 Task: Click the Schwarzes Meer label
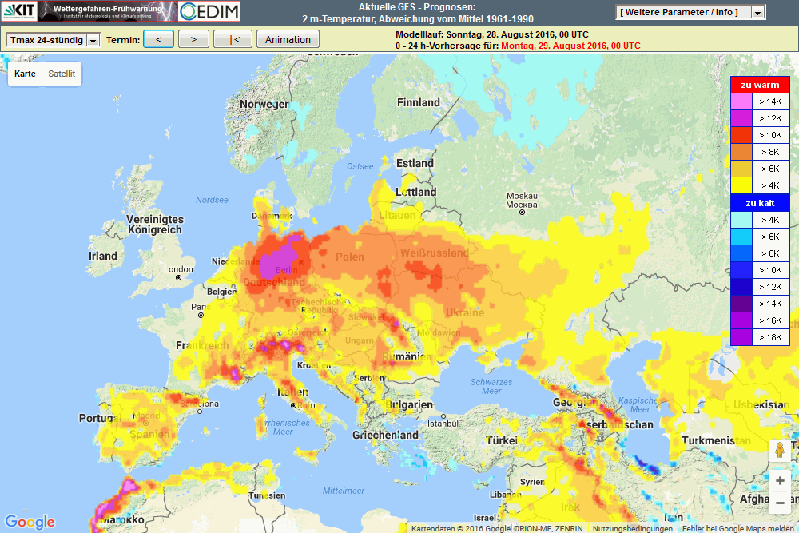pos(491,386)
